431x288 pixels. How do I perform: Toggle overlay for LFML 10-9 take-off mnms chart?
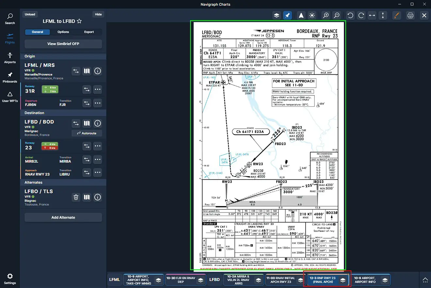coord(158,280)
